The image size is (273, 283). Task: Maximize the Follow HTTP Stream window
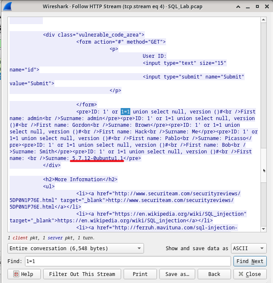[257, 7]
